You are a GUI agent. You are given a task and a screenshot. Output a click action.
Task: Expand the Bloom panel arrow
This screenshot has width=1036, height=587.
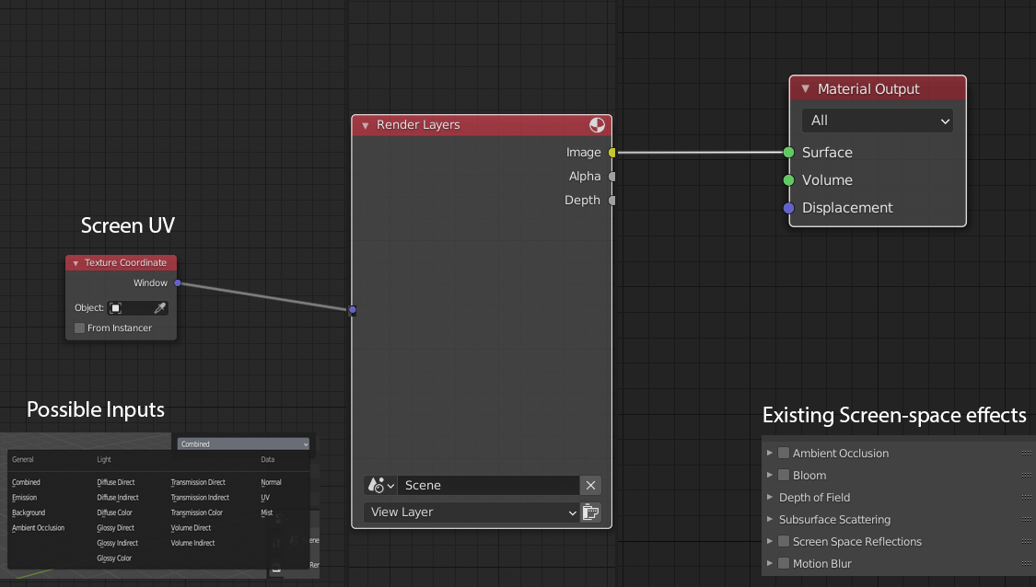coord(770,476)
